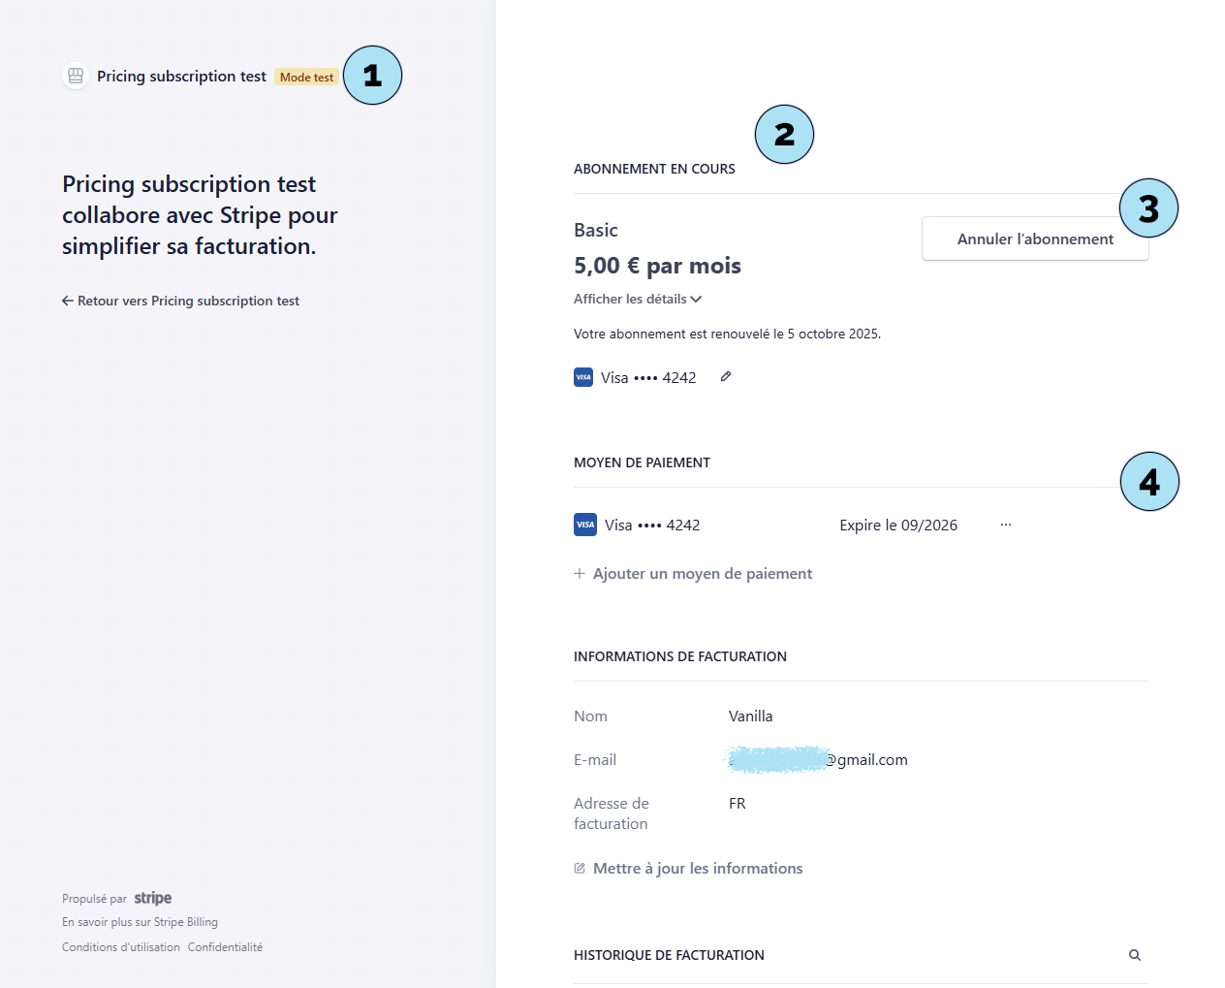Click the search icon in Historique de facturation
Viewport: 1225px width, 988px height.
1135,955
